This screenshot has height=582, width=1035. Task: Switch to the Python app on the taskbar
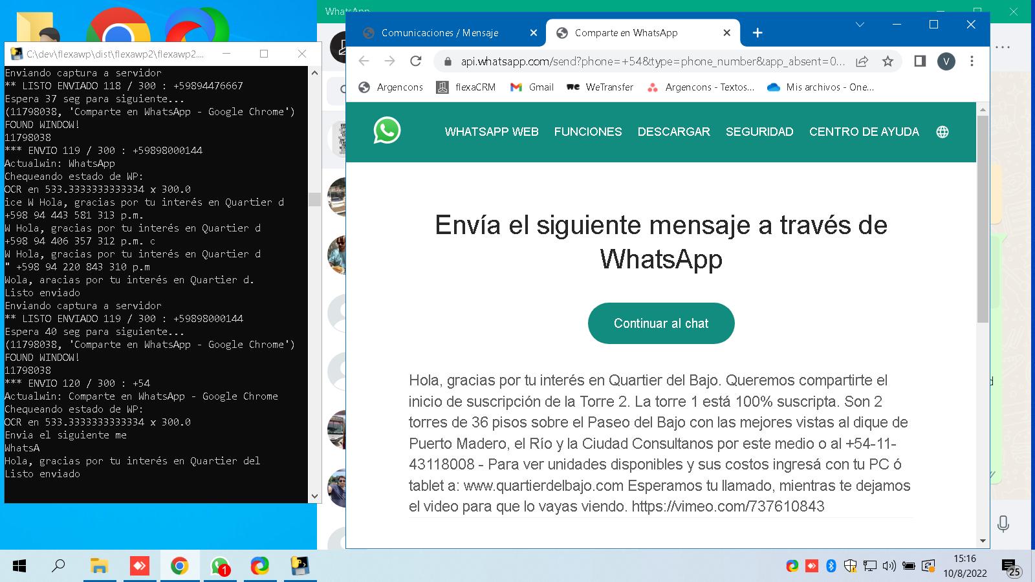point(300,566)
